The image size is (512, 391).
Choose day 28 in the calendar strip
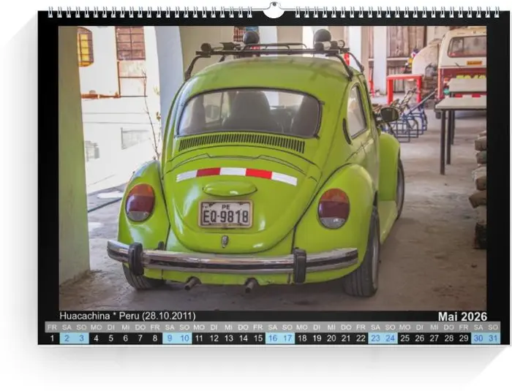point(449,338)
